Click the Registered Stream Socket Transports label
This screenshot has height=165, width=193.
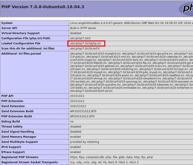point(30,162)
